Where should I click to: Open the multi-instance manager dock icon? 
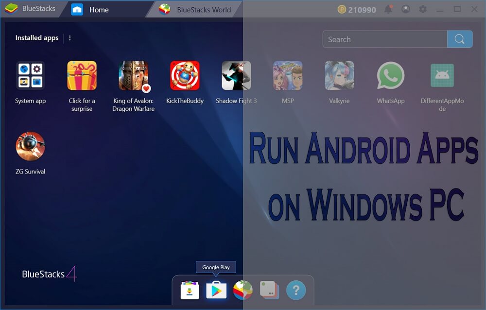[x=269, y=290]
